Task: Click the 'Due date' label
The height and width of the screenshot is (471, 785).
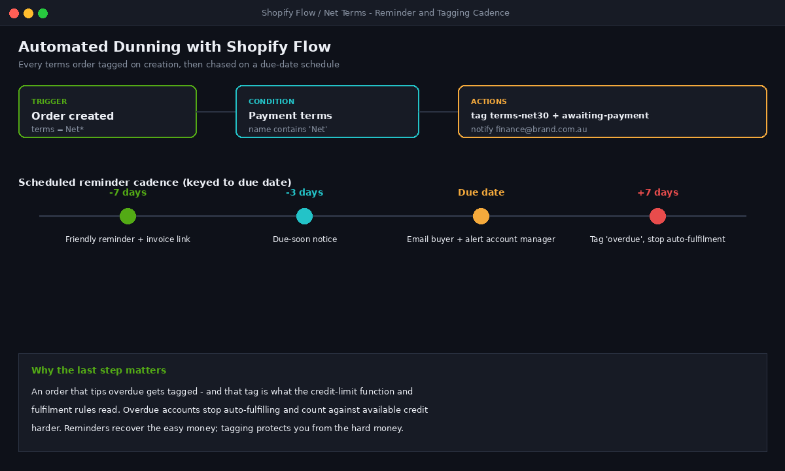Action: tap(481, 192)
